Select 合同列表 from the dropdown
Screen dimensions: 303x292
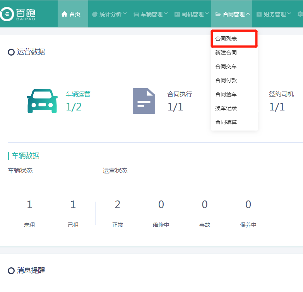[x=226, y=39]
